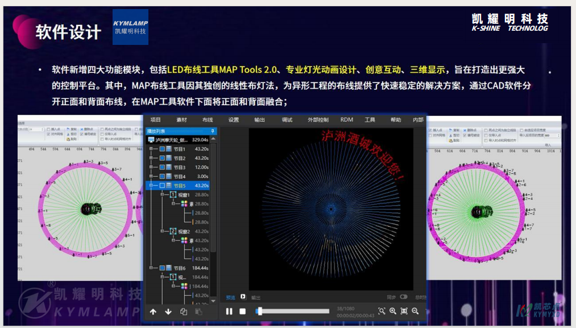Click stepper arrows of width field 800
Viewport: 576px width, 328px height.
coord(558,135)
